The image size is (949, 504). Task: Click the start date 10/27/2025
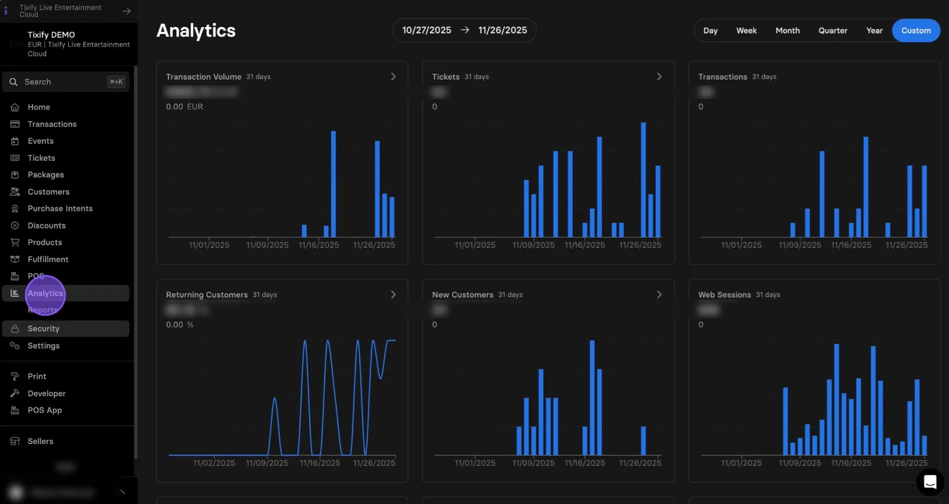coord(427,30)
